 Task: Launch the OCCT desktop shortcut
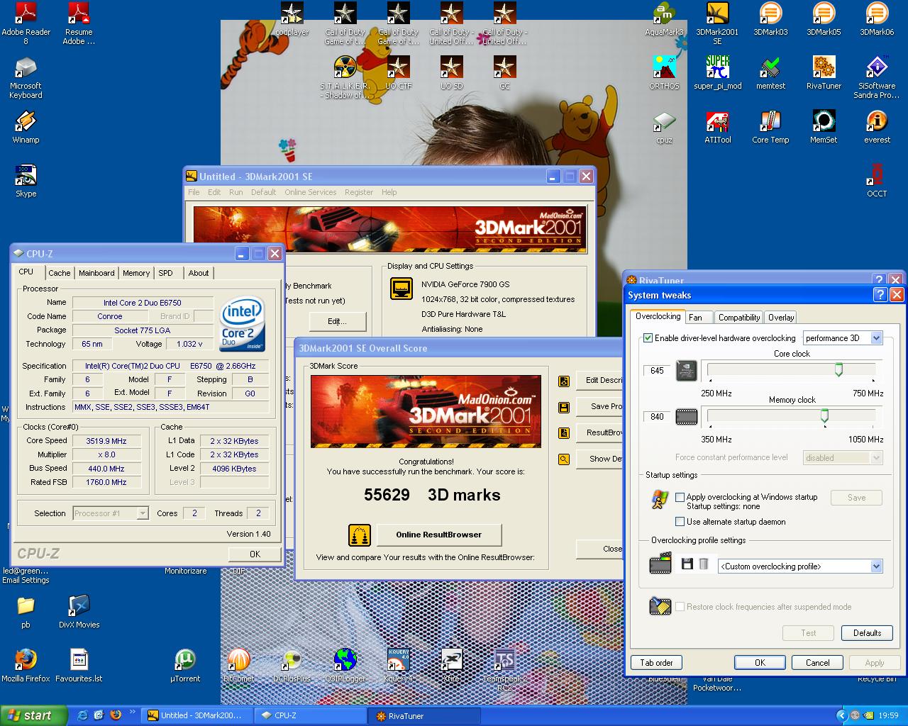(x=877, y=181)
